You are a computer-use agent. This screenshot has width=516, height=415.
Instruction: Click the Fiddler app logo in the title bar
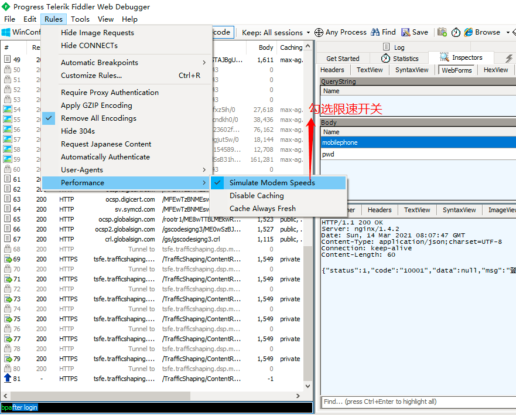point(6,6)
